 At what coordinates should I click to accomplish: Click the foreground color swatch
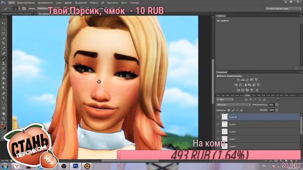(2, 126)
